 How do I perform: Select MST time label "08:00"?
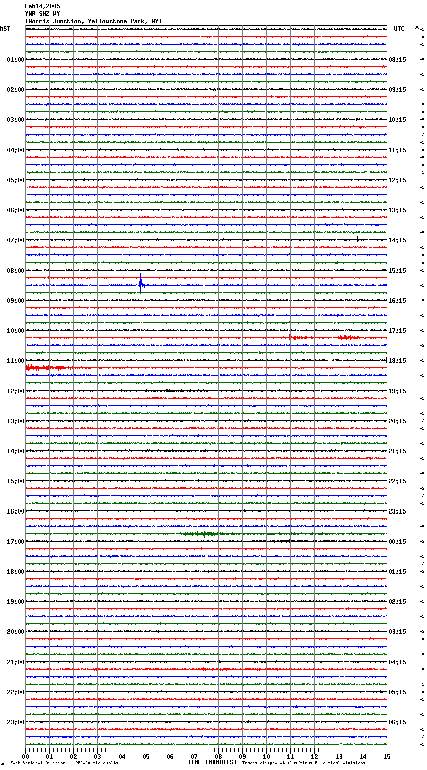coord(16,271)
